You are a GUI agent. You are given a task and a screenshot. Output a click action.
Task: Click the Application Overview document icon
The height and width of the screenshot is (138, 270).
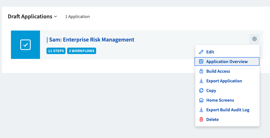point(201,61)
